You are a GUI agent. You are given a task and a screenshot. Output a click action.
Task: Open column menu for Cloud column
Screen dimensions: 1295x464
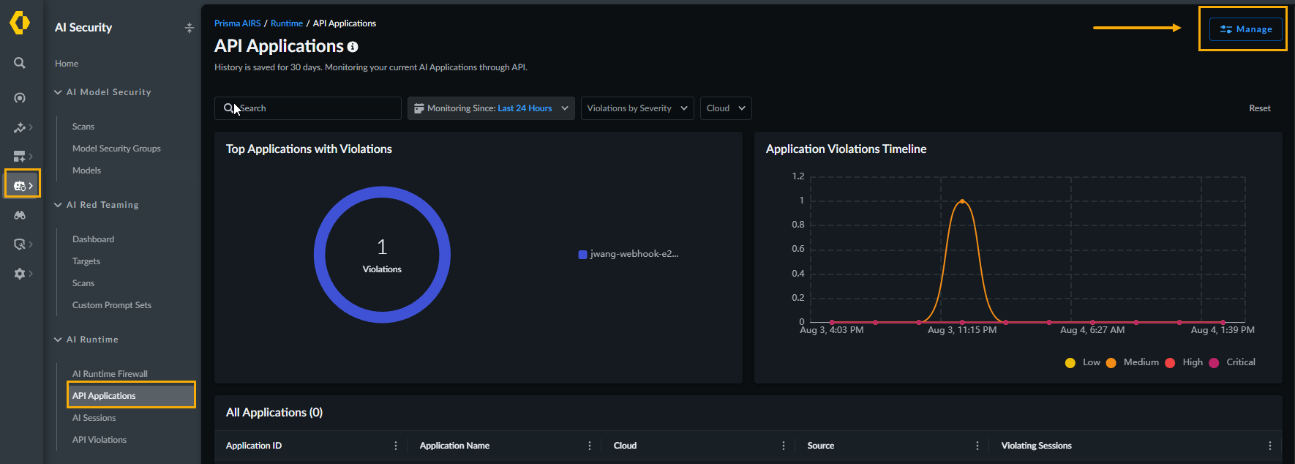point(784,446)
